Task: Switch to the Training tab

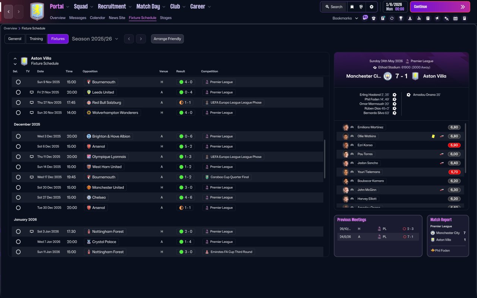Action: [37, 39]
